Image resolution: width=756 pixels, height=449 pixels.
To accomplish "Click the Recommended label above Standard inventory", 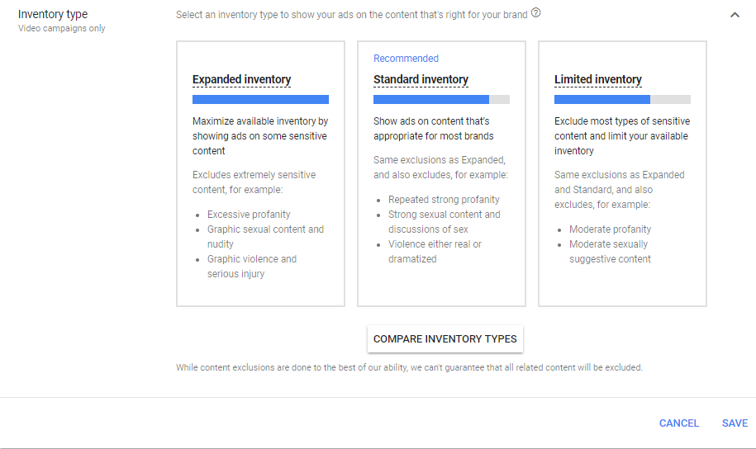I will point(406,59).
